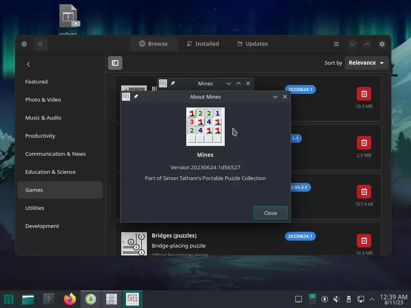
Task: Maximize the Mines window with up chevron
Action: (x=238, y=83)
